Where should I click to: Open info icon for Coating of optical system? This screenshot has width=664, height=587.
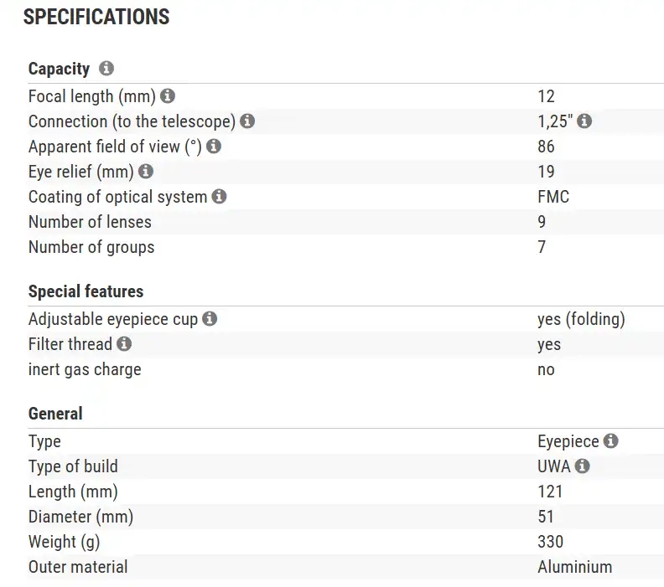[x=219, y=197]
